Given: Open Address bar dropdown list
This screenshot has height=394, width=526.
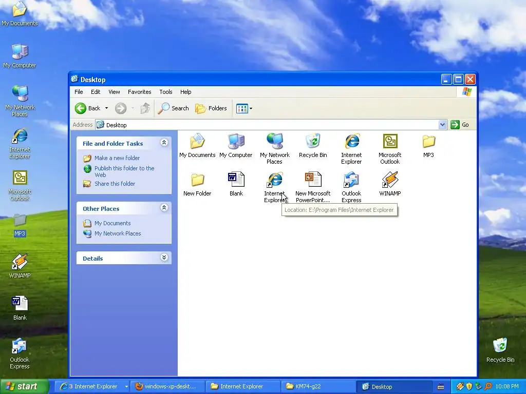Looking at the screenshot, I should [442, 125].
